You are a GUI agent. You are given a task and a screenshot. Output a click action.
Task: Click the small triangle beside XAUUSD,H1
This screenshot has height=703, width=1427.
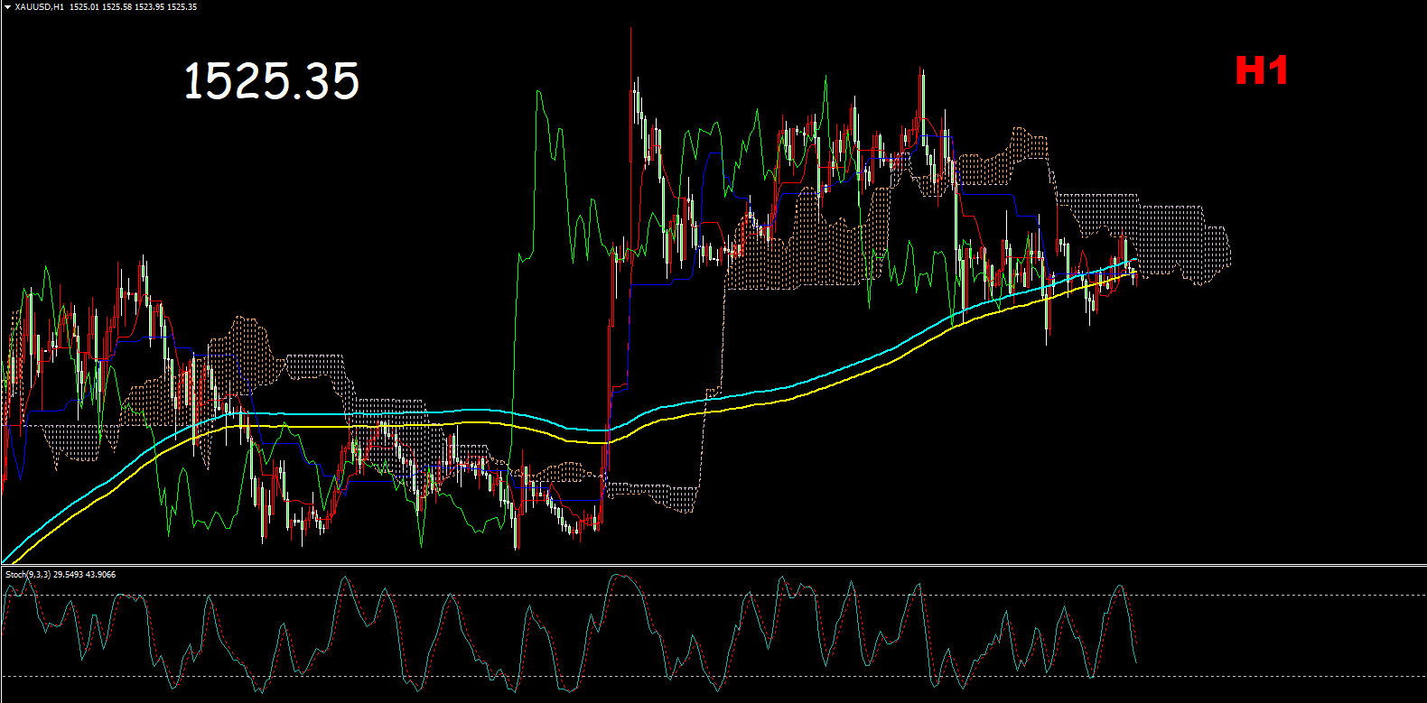pos(8,7)
